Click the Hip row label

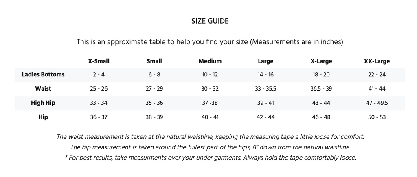click(x=43, y=117)
